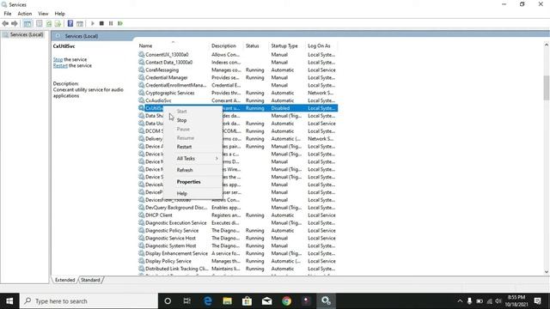Open File Explorer from taskbar
550x309 pixels.
[x=227, y=301]
